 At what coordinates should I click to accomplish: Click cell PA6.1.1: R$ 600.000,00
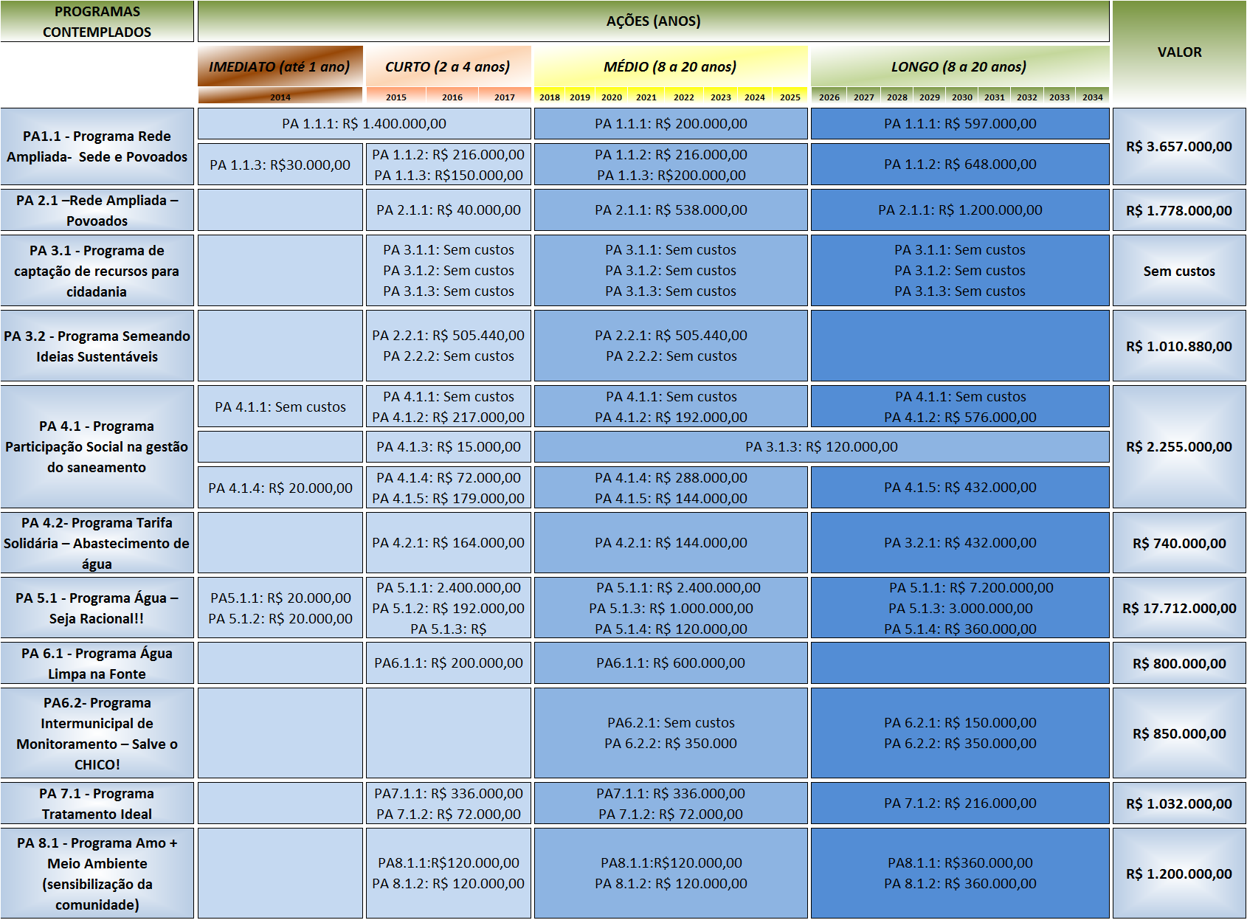tap(671, 663)
